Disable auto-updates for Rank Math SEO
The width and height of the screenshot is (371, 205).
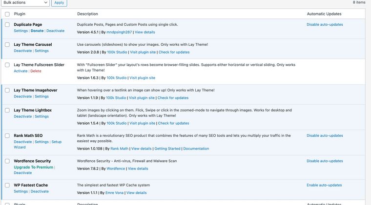pos(325,135)
